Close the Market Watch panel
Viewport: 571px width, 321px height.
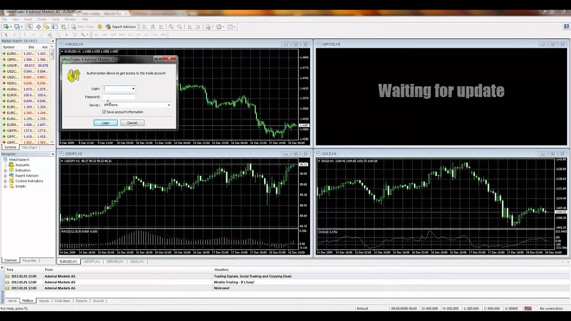53,41
